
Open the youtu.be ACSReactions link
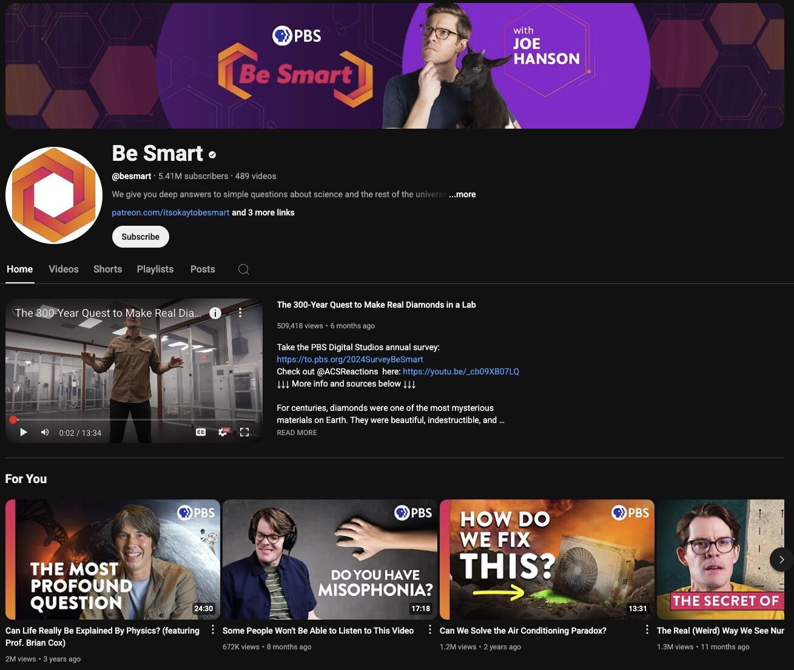pos(461,371)
